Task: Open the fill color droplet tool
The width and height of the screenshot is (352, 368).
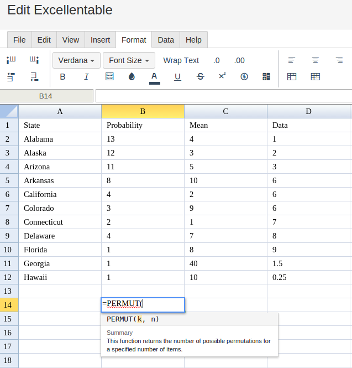Action: pos(132,77)
